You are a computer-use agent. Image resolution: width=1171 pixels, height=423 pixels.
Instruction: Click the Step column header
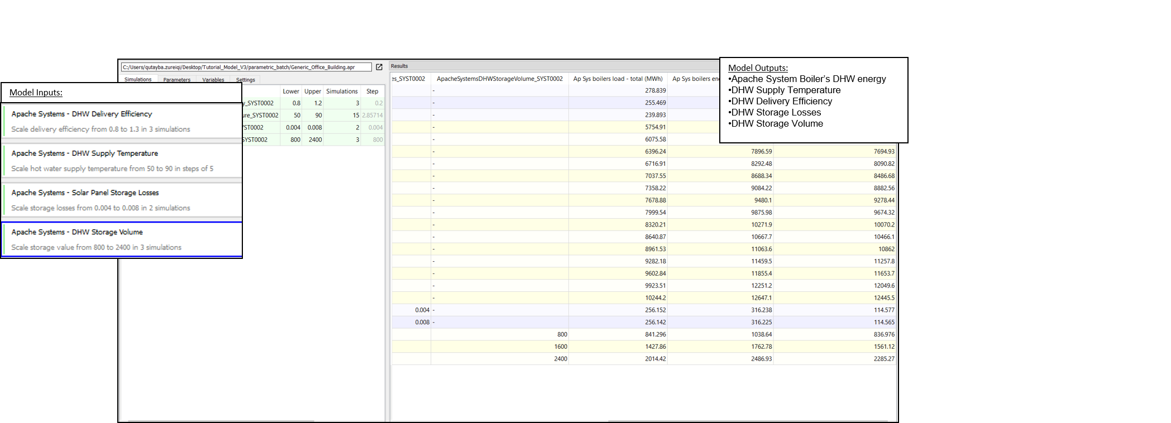pos(372,92)
